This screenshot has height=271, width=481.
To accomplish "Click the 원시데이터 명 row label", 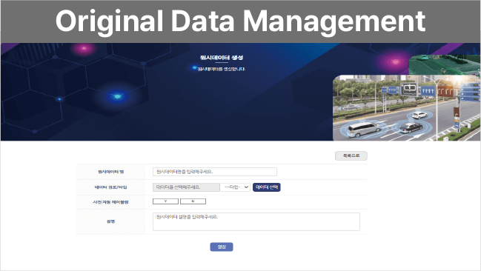I will 110,172.
